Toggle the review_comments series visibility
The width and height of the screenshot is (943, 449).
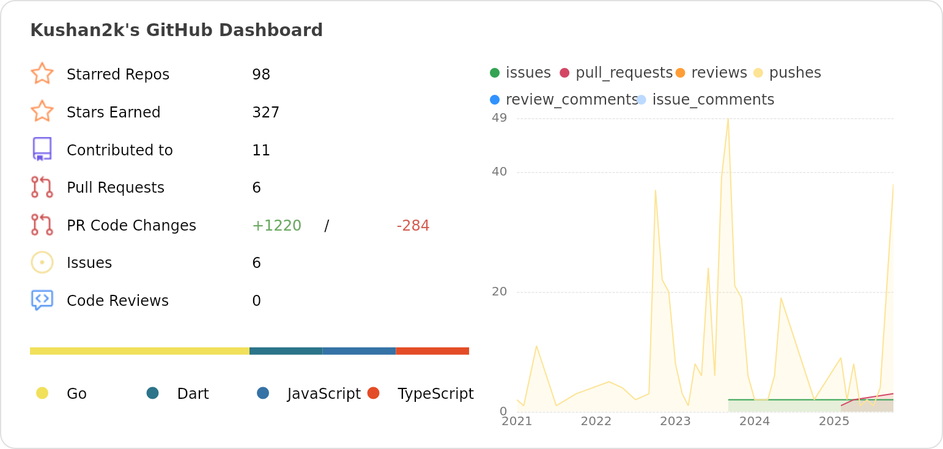pos(494,99)
